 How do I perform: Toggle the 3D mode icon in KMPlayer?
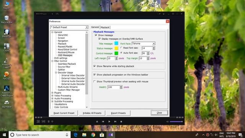pos(38,122)
